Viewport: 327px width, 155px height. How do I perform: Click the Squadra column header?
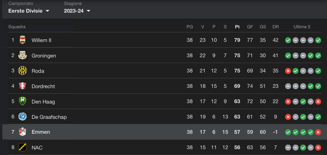17,27
